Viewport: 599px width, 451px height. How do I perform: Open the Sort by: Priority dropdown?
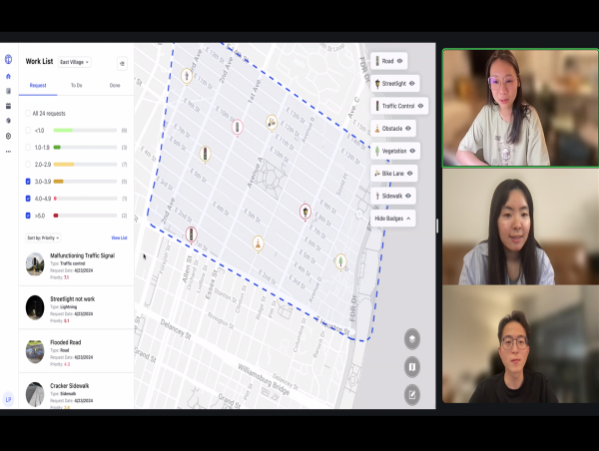(43, 237)
